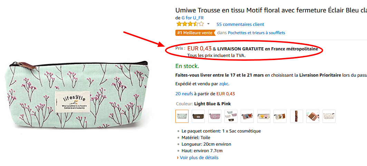Pick the swatch showing multiple pouches
Image resolution: width=367 pixels, height=166 pixels.
[231, 116]
